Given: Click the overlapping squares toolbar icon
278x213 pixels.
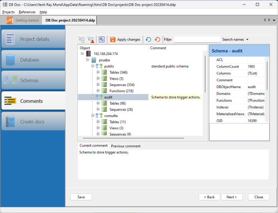Looking at the screenshot, I should [x=102, y=39].
